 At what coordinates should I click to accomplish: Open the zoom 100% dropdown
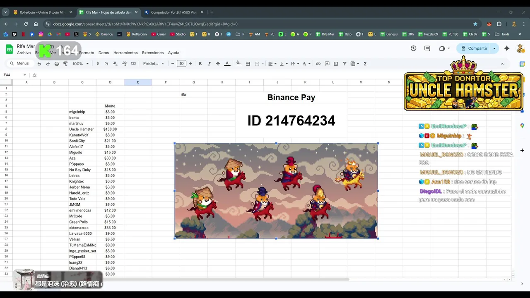[80, 64]
